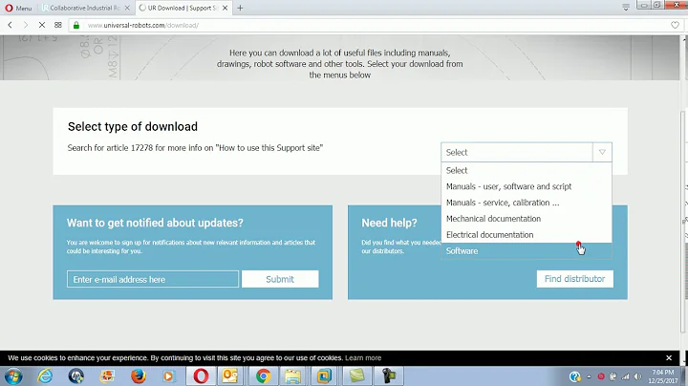The width and height of the screenshot is (688, 386).
Task: Dismiss the cookie notice banner
Action: 669,358
